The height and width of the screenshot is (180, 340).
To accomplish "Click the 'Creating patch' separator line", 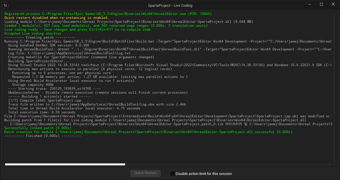I will [40, 37].
